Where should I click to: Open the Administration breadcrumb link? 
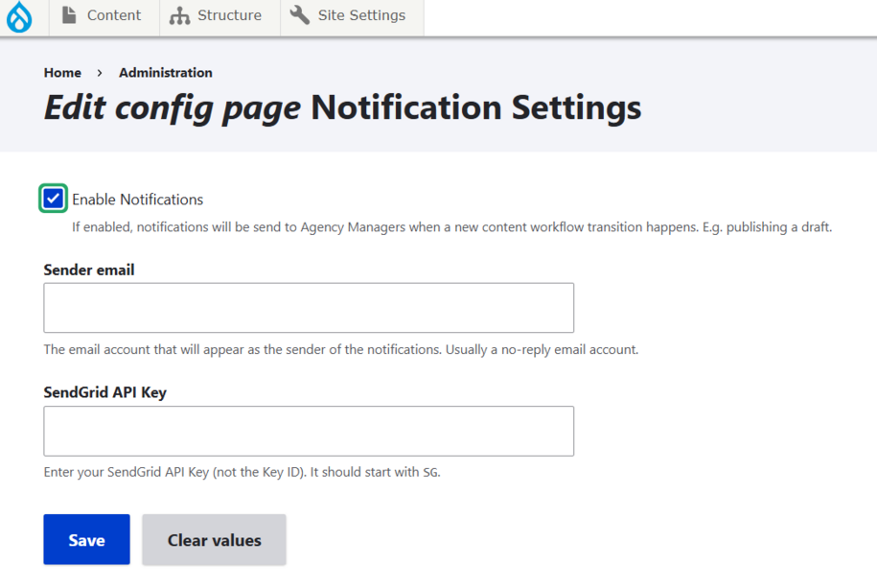166,73
